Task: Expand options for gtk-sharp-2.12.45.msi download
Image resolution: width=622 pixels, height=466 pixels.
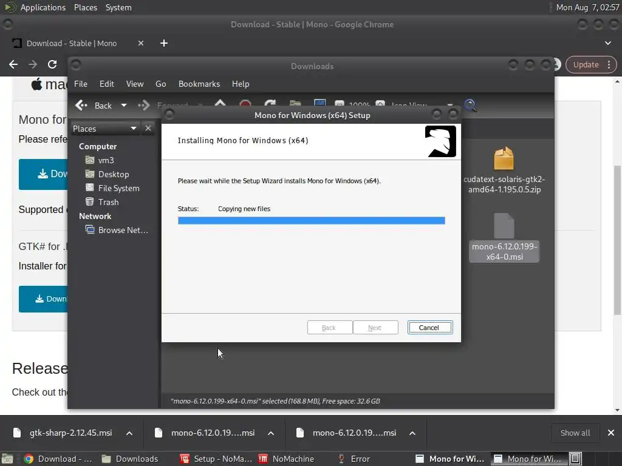Action: pyautogui.click(x=129, y=433)
